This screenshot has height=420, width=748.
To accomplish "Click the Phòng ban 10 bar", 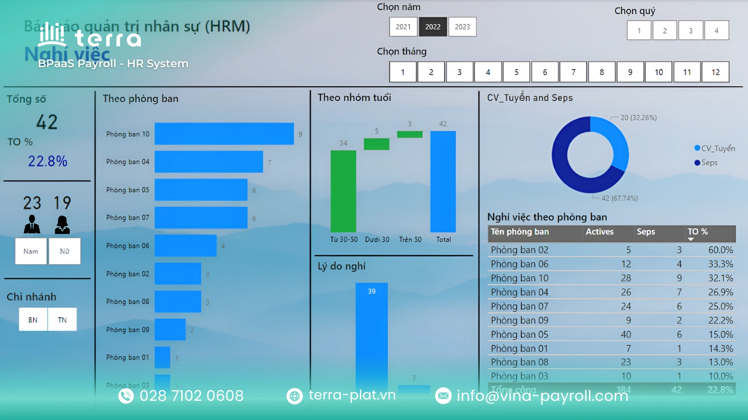I will (224, 134).
